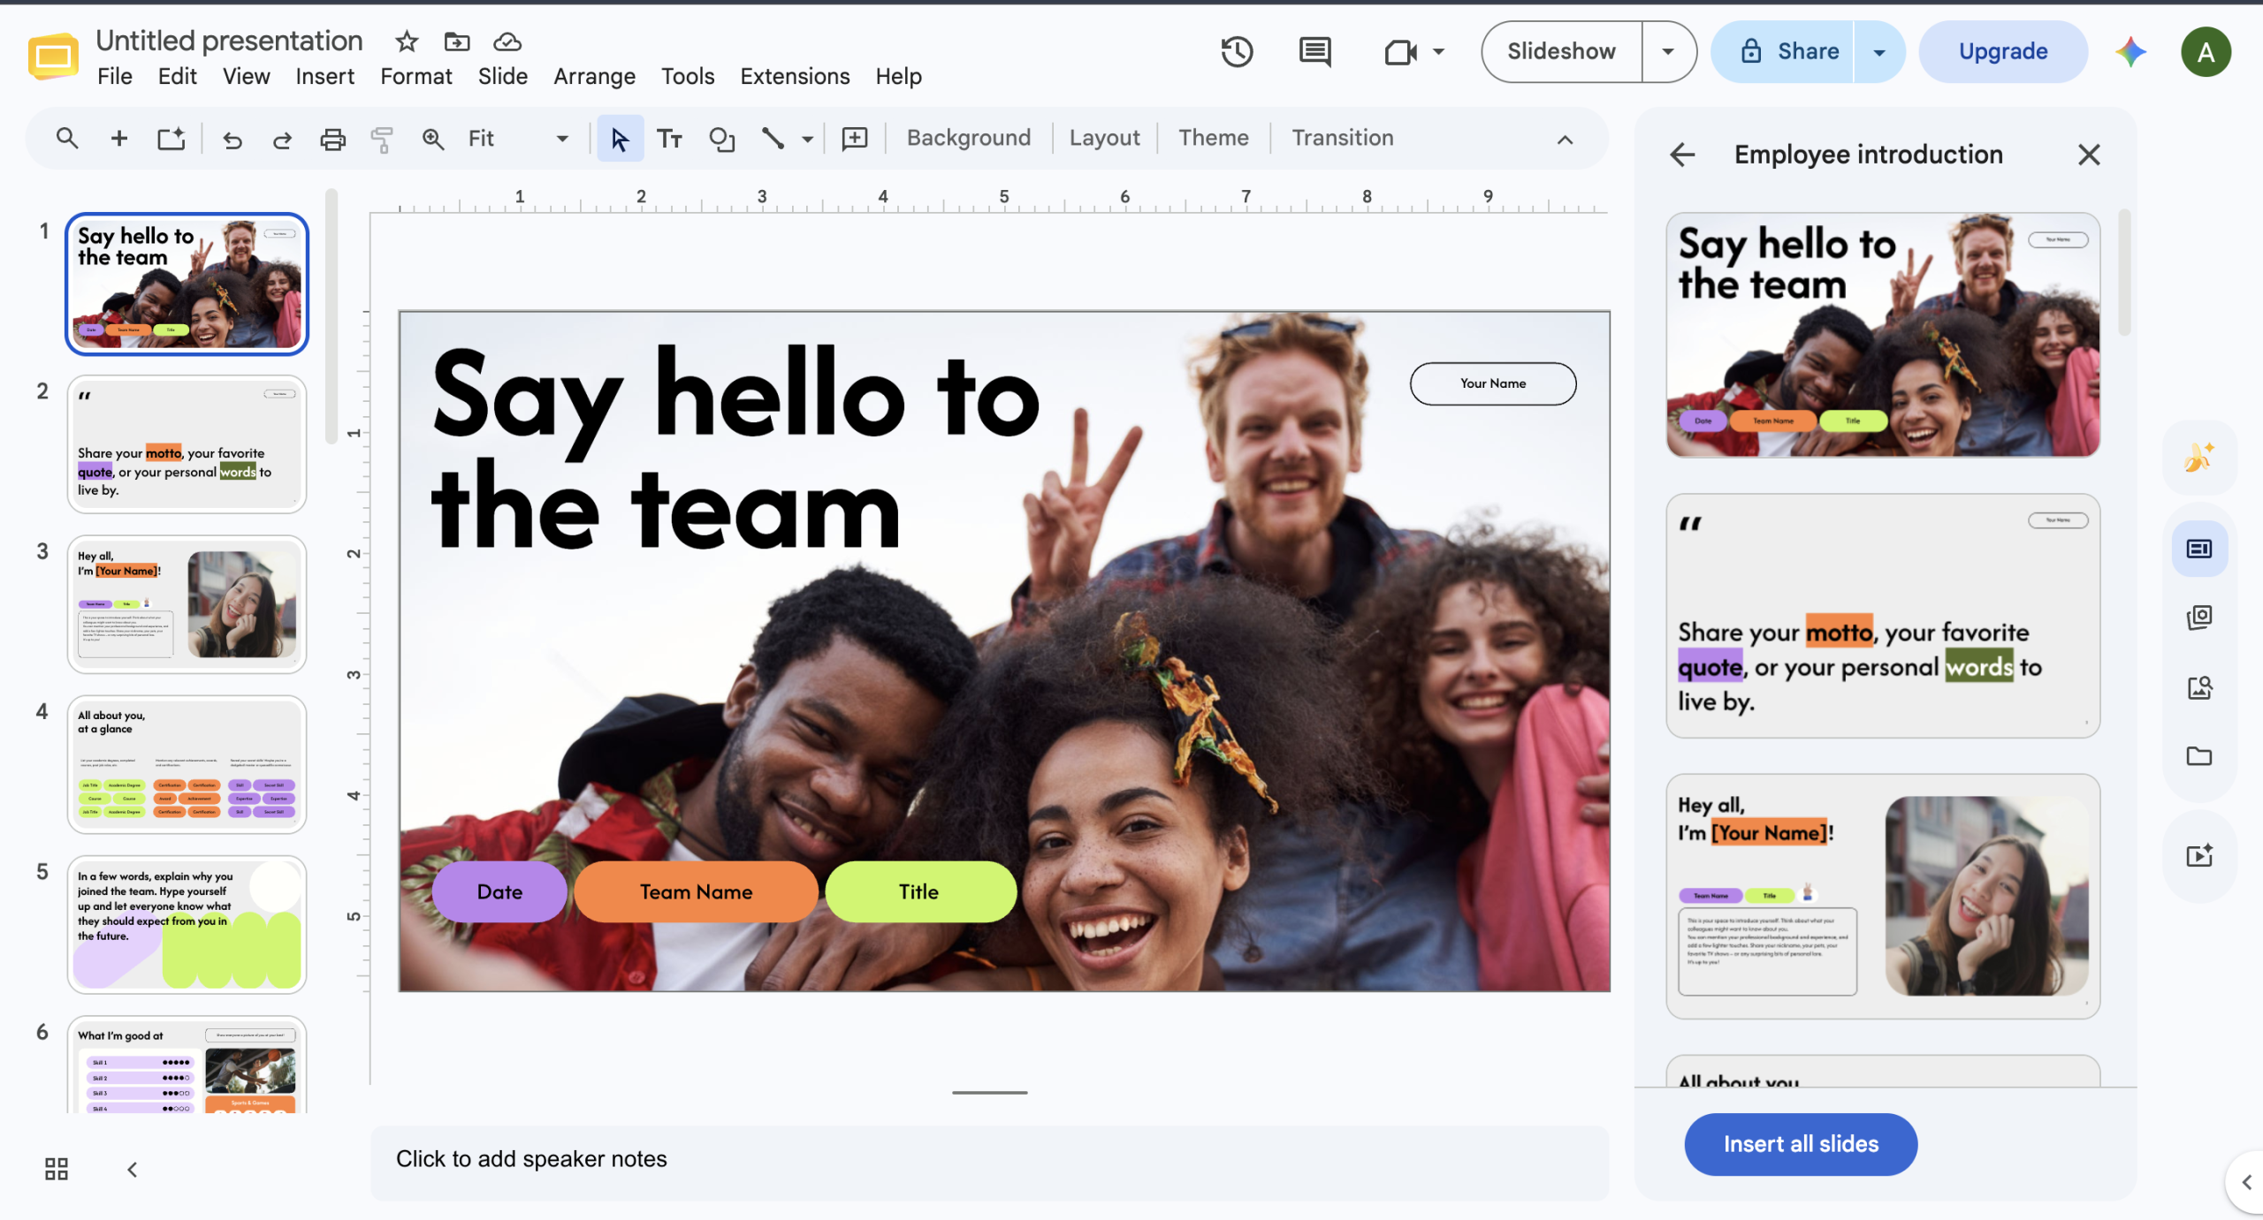Click the camera meeting icon

pyautogui.click(x=1401, y=52)
